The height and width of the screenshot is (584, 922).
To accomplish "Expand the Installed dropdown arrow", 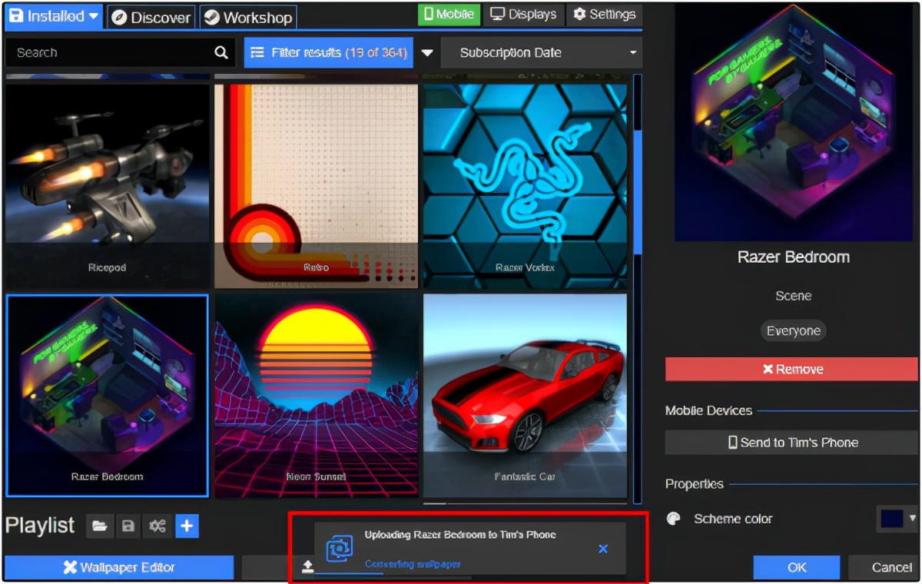I will pyautogui.click(x=93, y=16).
